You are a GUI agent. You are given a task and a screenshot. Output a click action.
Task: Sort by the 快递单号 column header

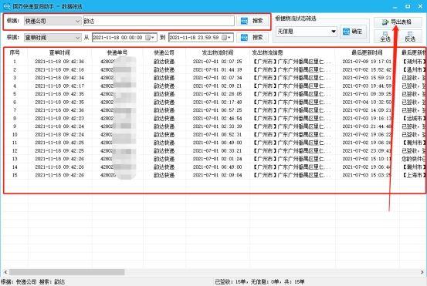click(x=117, y=52)
